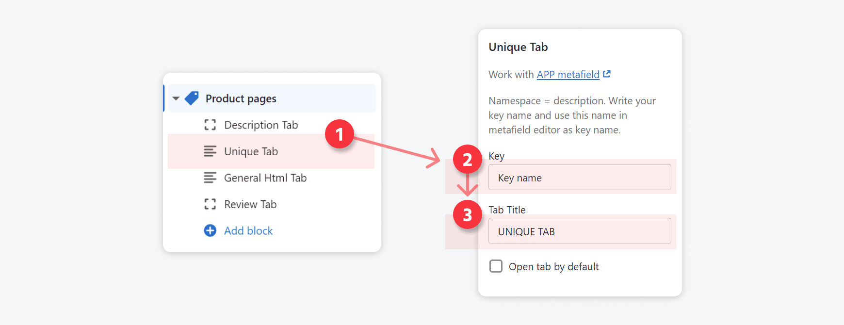Open the General Html Tab block
844x325 pixels.
pos(265,178)
